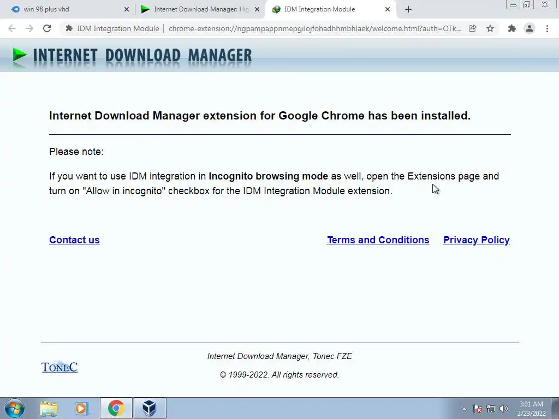Share this page via the share icon
559x419 pixels.
(473, 28)
